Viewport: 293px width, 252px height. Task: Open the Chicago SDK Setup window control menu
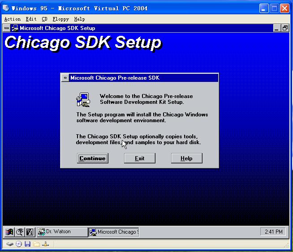(x=7, y=28)
